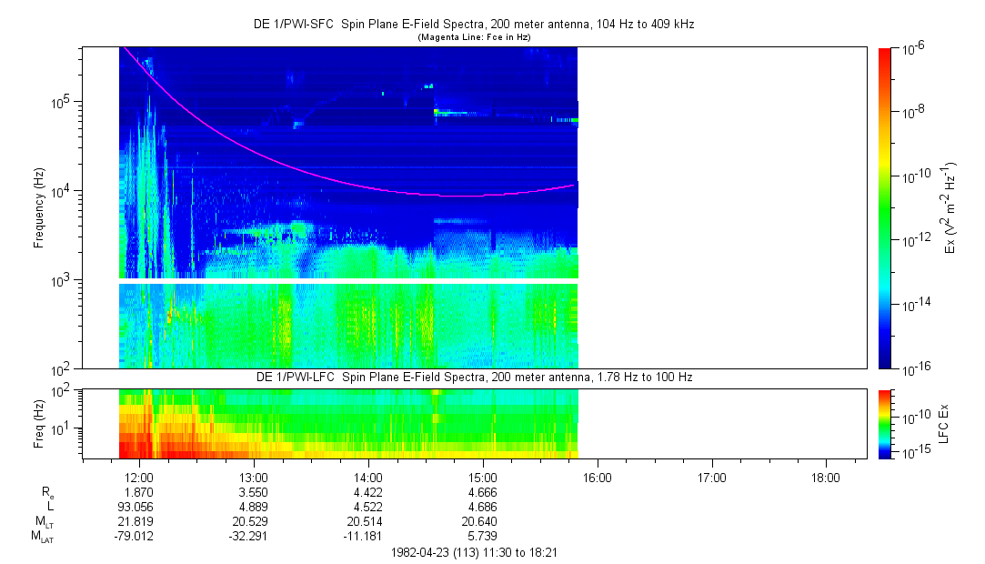Click the 'Frequency (Hz)' axis label
985x564 pixels.
tap(39, 207)
